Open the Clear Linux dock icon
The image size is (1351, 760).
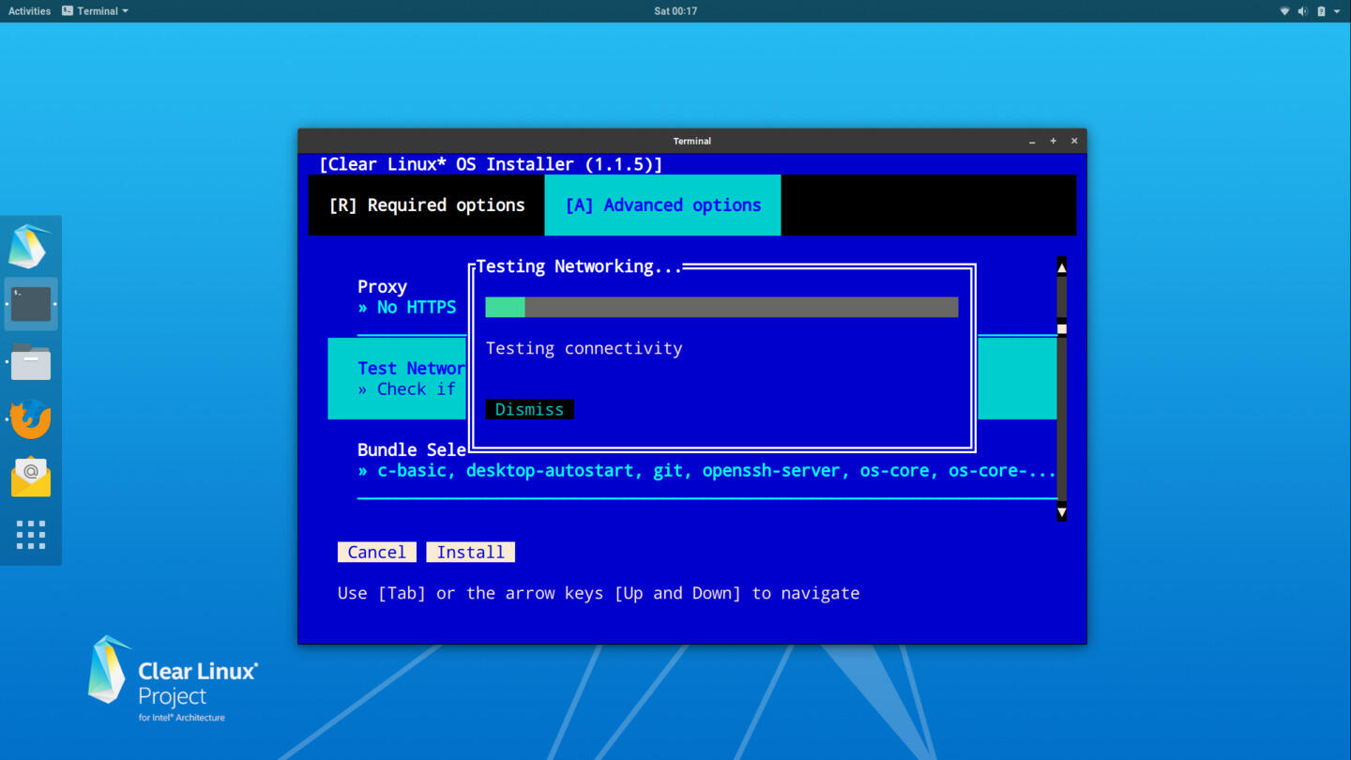[x=30, y=246]
